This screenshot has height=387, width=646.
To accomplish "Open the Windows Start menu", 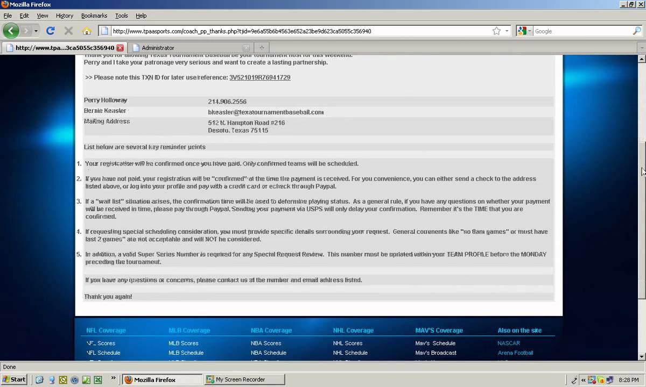I will pyautogui.click(x=14, y=379).
